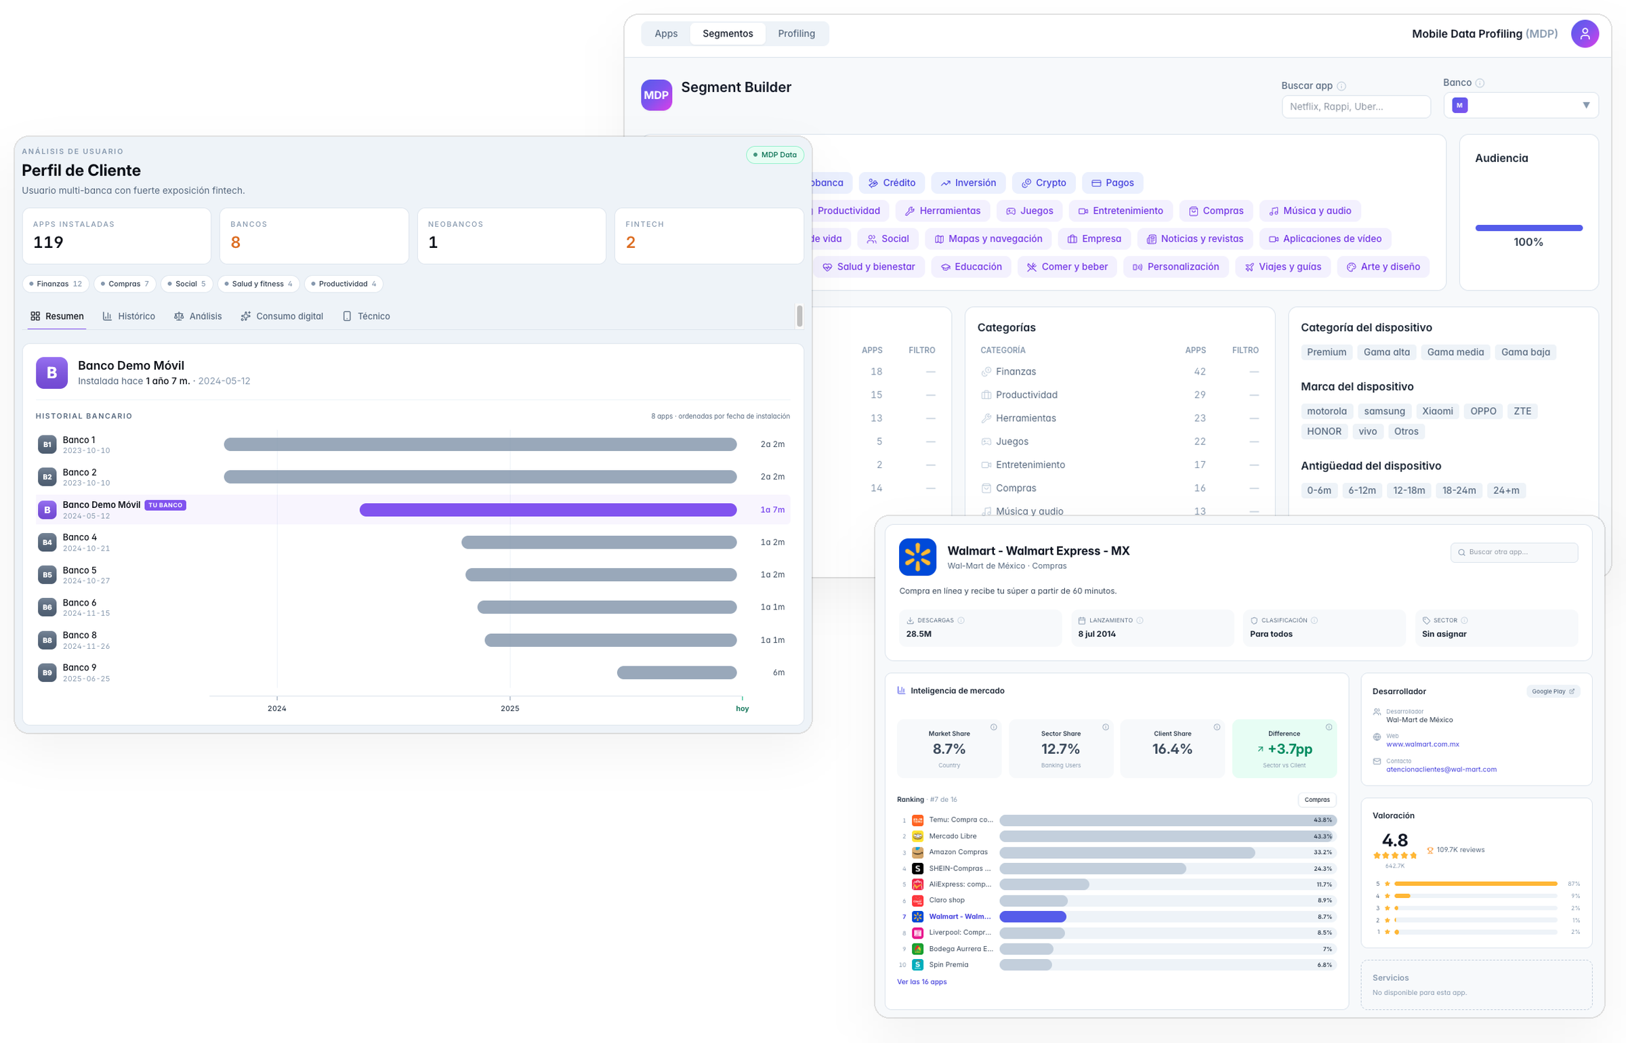1626x1043 pixels.
Task: Click the atencionaclientes@wal-mart.com email link
Action: click(1441, 769)
